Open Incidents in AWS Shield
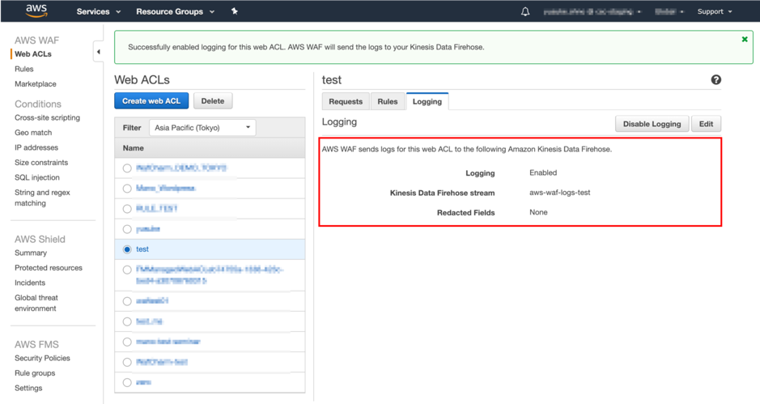The width and height of the screenshot is (760, 404). click(x=30, y=283)
